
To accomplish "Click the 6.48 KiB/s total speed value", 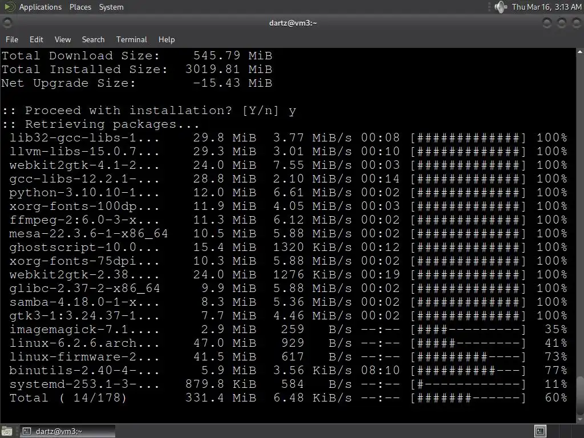I will [x=313, y=398].
